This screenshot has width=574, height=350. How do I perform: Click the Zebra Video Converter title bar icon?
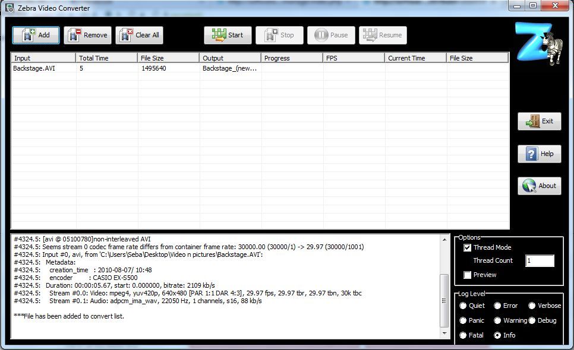click(x=10, y=8)
